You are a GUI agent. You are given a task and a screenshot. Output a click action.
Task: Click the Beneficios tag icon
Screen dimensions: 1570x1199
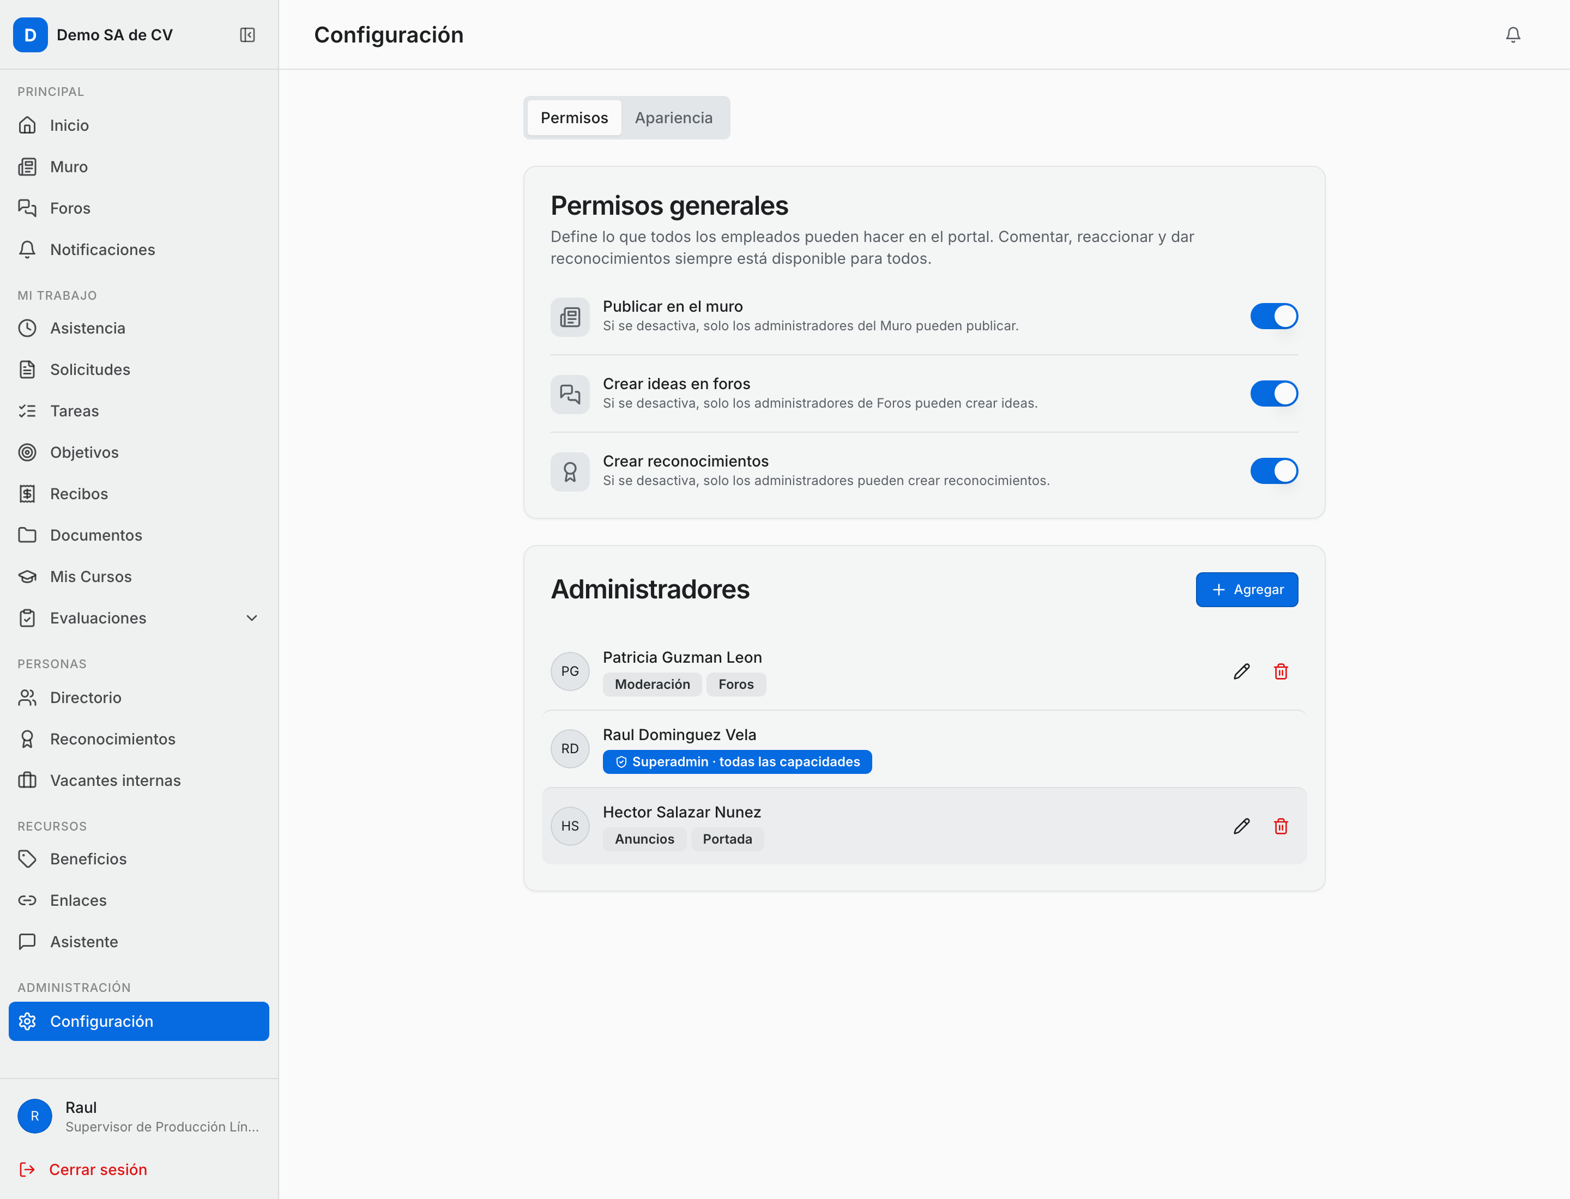click(27, 858)
